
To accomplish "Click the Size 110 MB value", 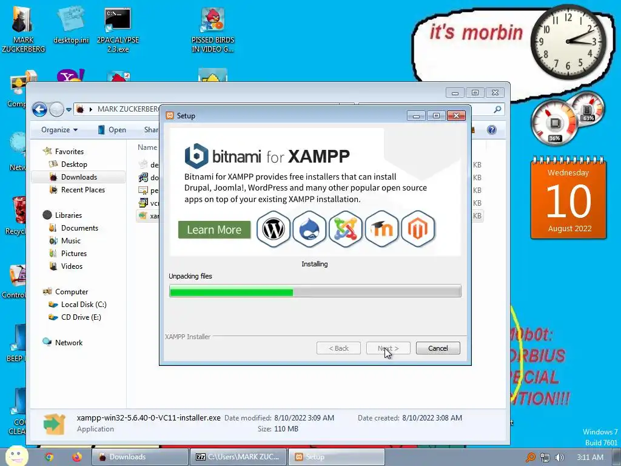I will (286, 429).
